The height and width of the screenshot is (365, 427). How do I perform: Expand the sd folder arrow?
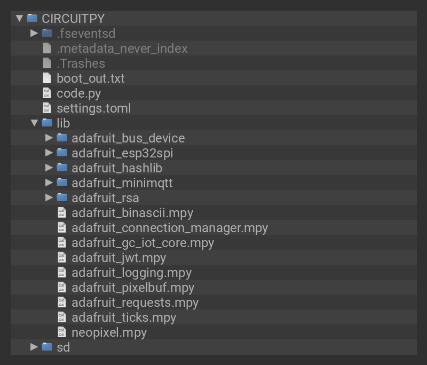tap(34, 347)
